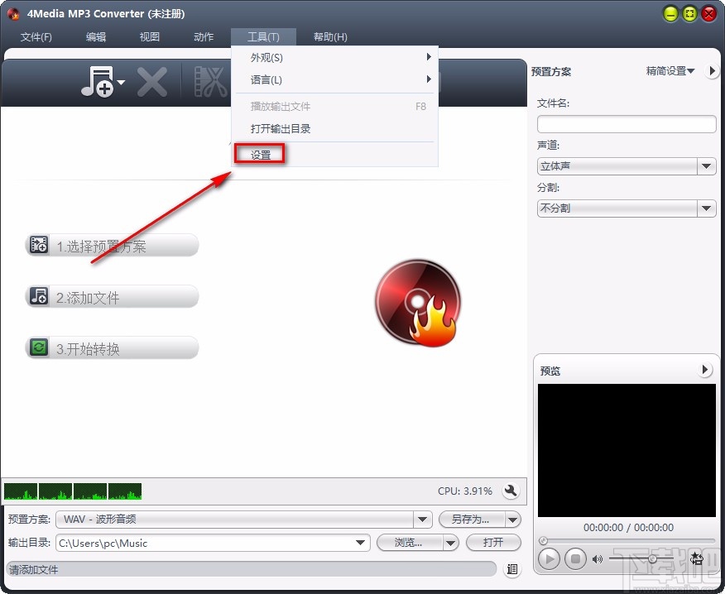This screenshot has height=594, width=725.
Task: Select 设置 from the Tools menu
Action: tap(259, 154)
